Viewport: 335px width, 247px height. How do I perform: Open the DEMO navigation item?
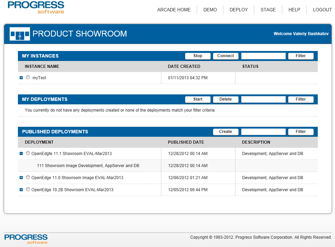click(210, 10)
